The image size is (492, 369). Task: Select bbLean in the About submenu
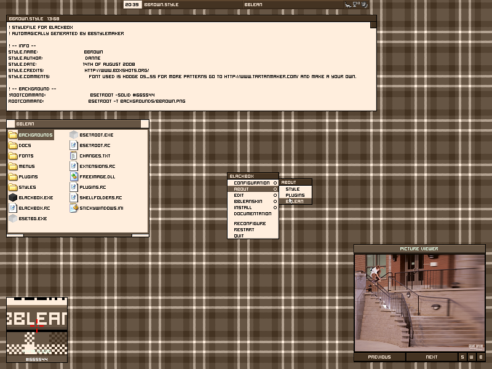click(296, 202)
